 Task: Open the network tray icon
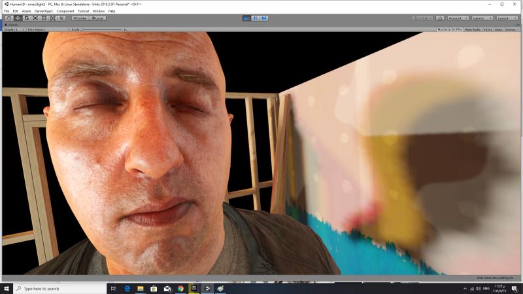(471, 289)
